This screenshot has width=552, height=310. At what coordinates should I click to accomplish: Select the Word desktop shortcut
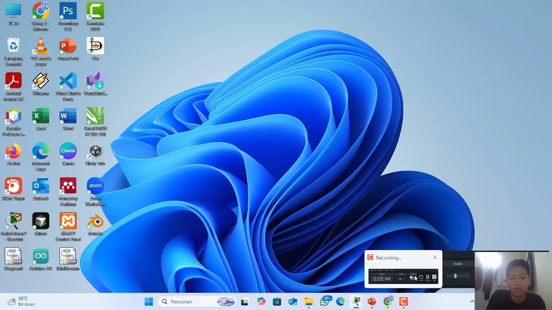[x=68, y=119]
